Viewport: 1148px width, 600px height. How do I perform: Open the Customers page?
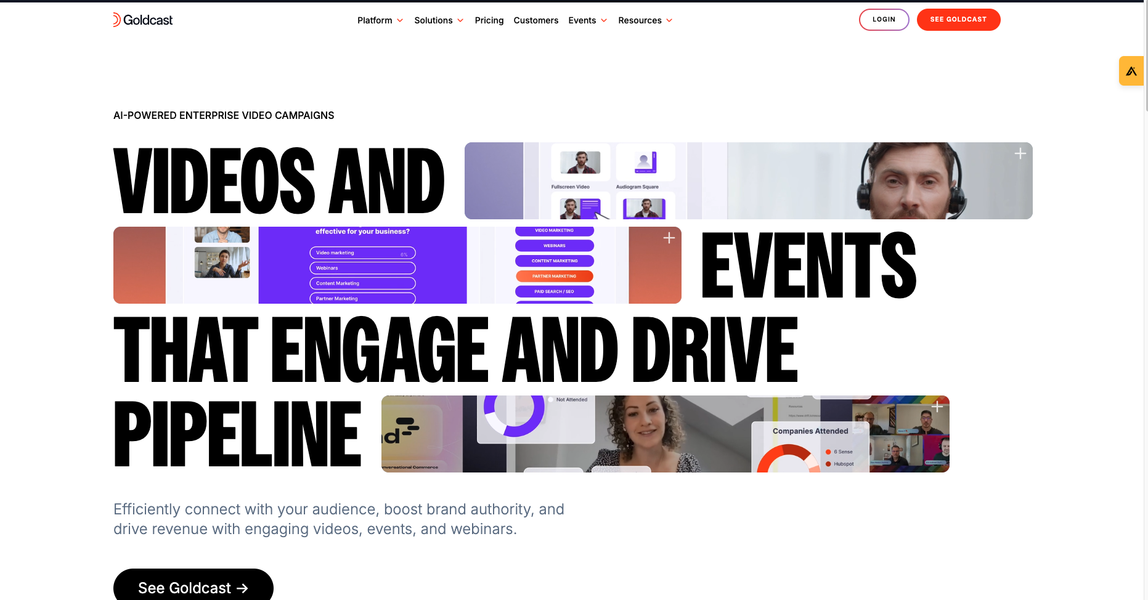click(535, 20)
